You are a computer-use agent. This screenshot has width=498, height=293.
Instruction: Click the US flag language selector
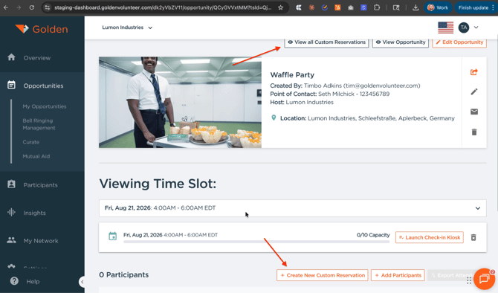pyautogui.click(x=445, y=28)
